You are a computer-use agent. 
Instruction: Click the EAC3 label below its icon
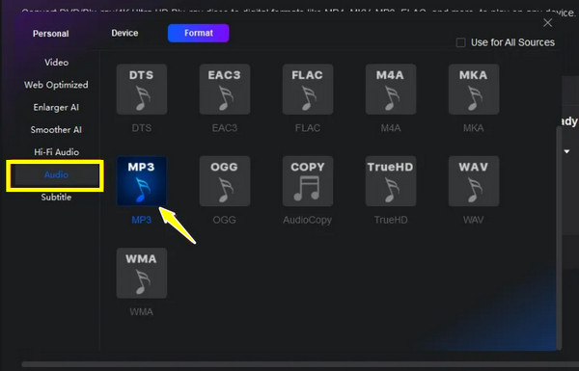click(x=225, y=128)
